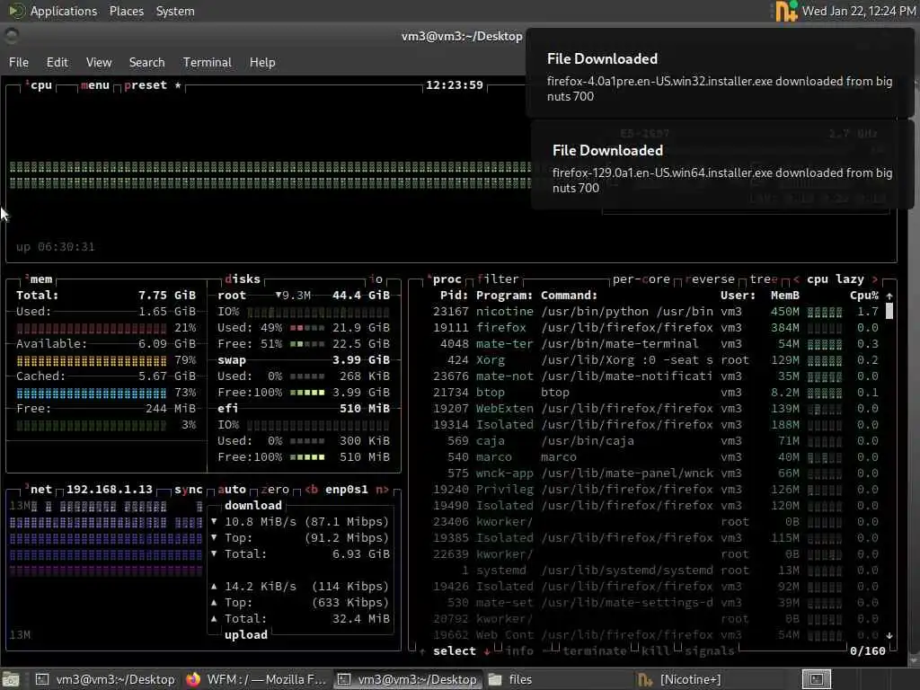Toggle net auto scaling option
The width and height of the screenshot is (920, 690).
[232, 490]
